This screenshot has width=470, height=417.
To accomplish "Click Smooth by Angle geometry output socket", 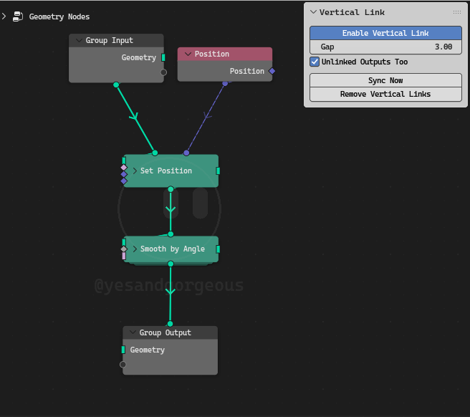I will (x=218, y=249).
